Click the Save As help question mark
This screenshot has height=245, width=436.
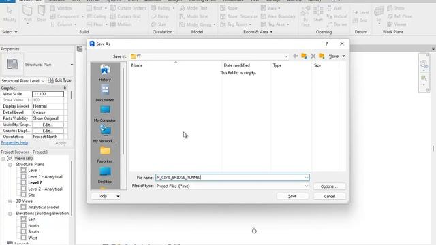tap(326, 44)
